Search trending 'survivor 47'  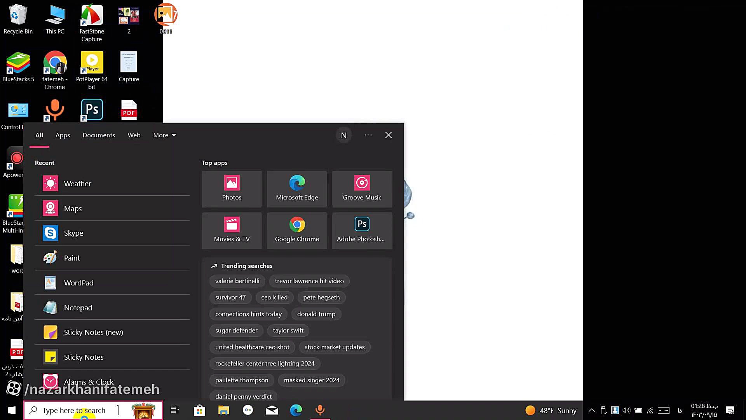(x=230, y=297)
